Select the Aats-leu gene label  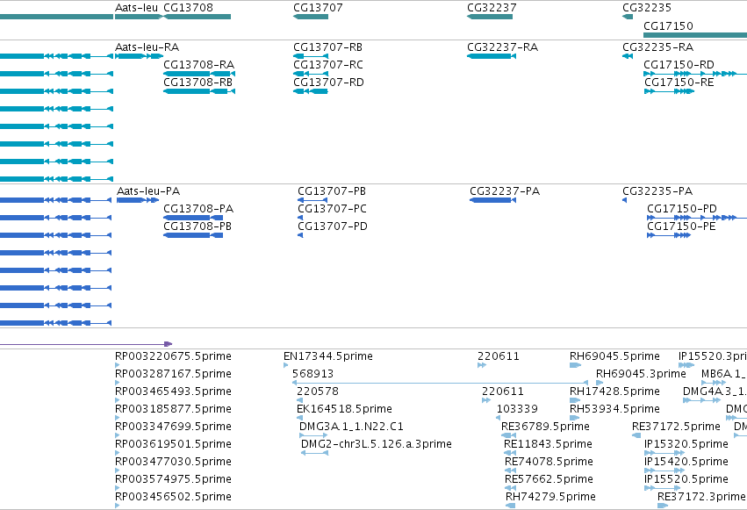click(x=136, y=8)
